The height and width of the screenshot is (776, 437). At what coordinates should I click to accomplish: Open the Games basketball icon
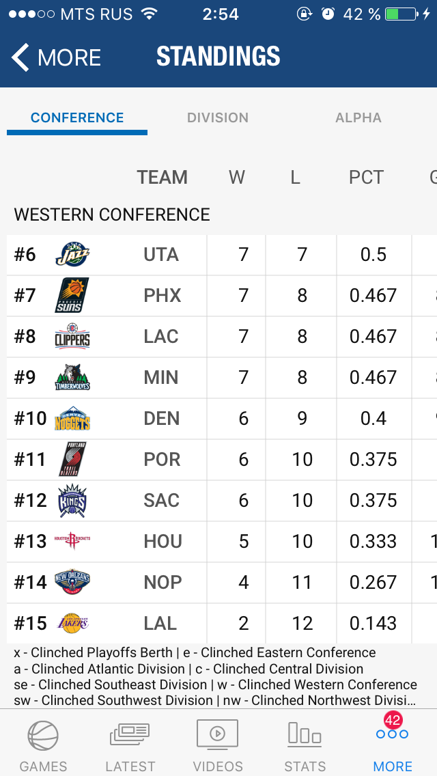click(43, 736)
